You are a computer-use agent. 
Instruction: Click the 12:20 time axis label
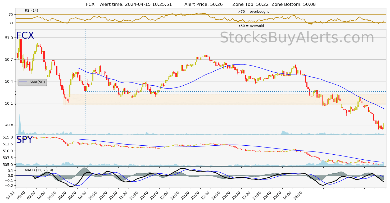coord(185,195)
